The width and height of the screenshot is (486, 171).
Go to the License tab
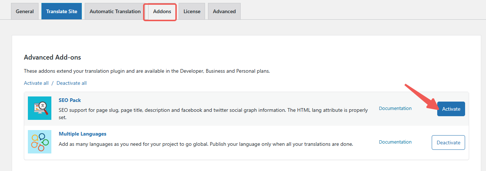pos(192,11)
